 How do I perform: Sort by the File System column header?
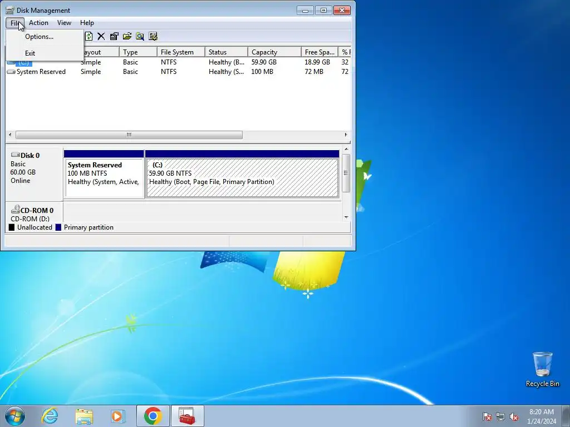[181, 52]
